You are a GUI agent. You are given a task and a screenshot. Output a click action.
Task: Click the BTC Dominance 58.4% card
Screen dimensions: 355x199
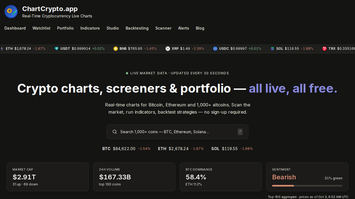point(220,177)
